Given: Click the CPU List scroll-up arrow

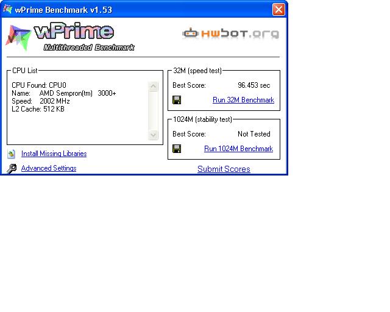Looking at the screenshot, I should [153, 87].
